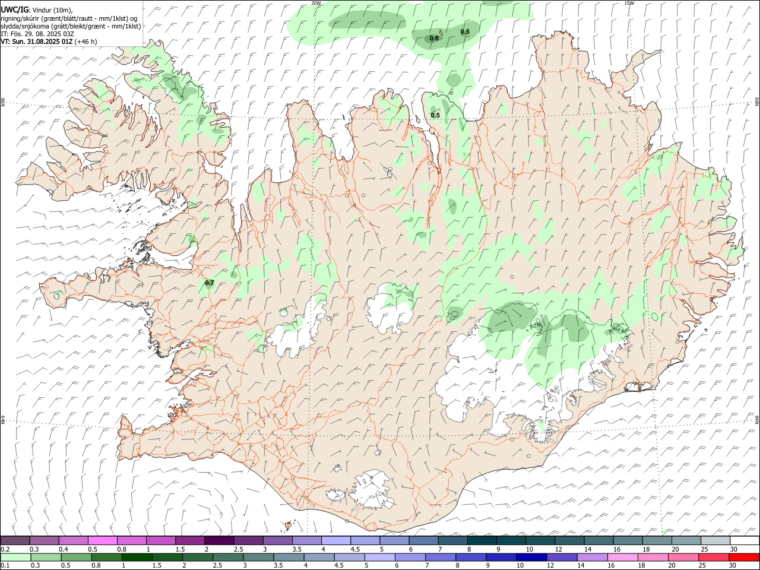The height and width of the screenshot is (570, 760).
Task: Select the lilac 14–16 swatch in the lower legend bar
Action: (591, 557)
